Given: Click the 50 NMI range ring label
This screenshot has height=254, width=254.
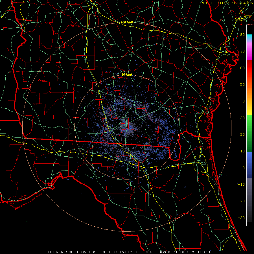Looking at the screenshot, I should [x=127, y=75].
